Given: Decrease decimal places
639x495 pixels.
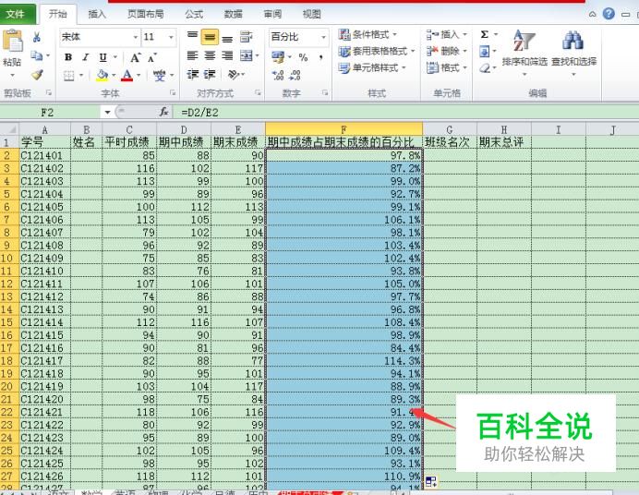Looking at the screenshot, I should coord(295,75).
